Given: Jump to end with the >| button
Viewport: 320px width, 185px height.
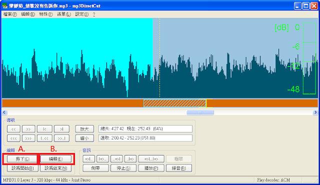Looking at the screenshot, I should pos(61,129).
